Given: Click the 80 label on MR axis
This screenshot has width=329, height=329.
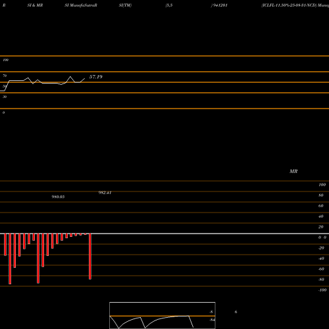Looking at the screenshot, I should pos(321,195).
